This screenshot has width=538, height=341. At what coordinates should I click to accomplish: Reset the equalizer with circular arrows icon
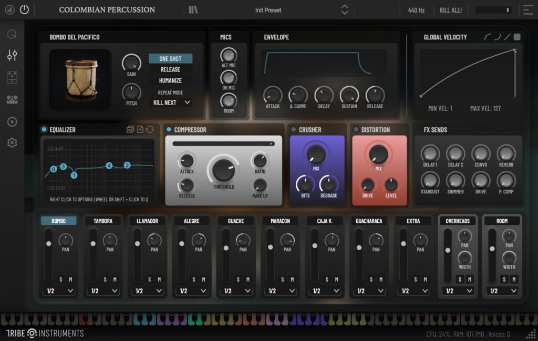coord(150,129)
